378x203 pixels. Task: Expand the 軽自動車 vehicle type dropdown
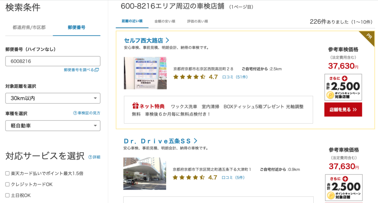[x=53, y=126]
